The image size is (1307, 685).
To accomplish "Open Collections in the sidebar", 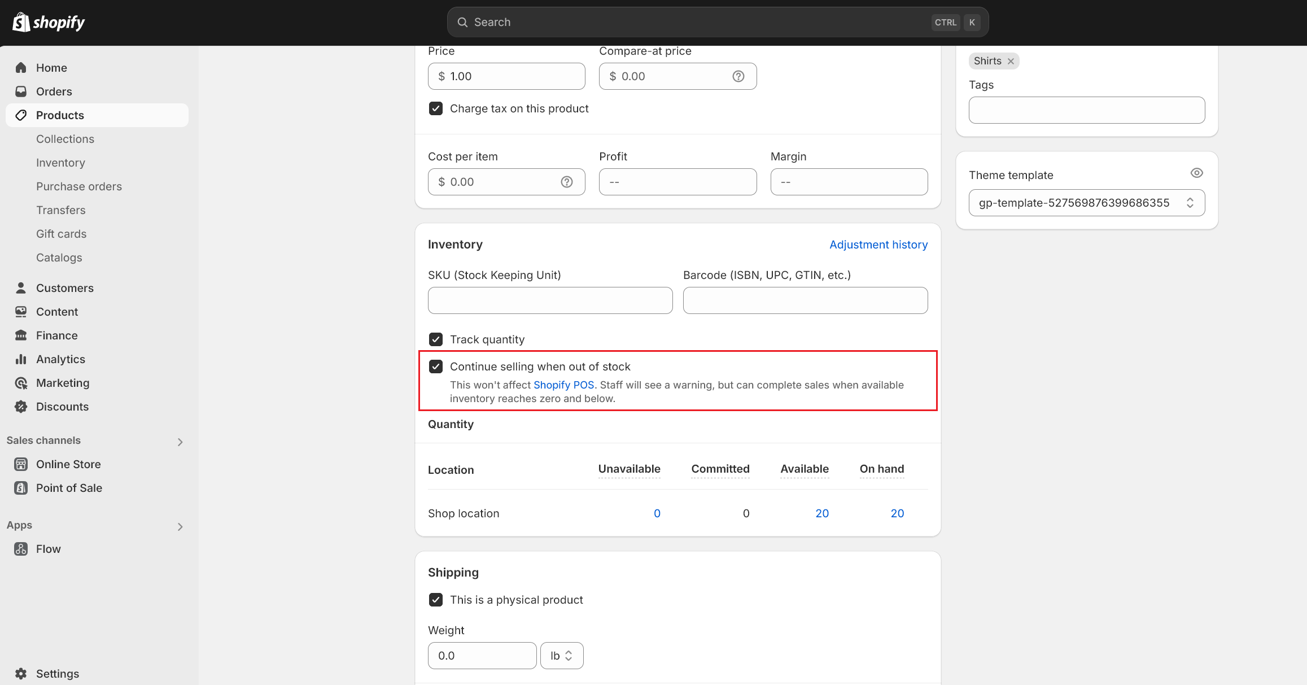I will [65, 139].
